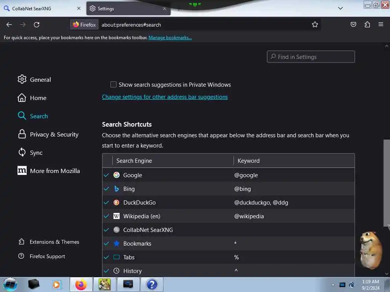Open the blue question mark help taskbar icon
The height and width of the screenshot is (292, 390).
click(x=152, y=284)
